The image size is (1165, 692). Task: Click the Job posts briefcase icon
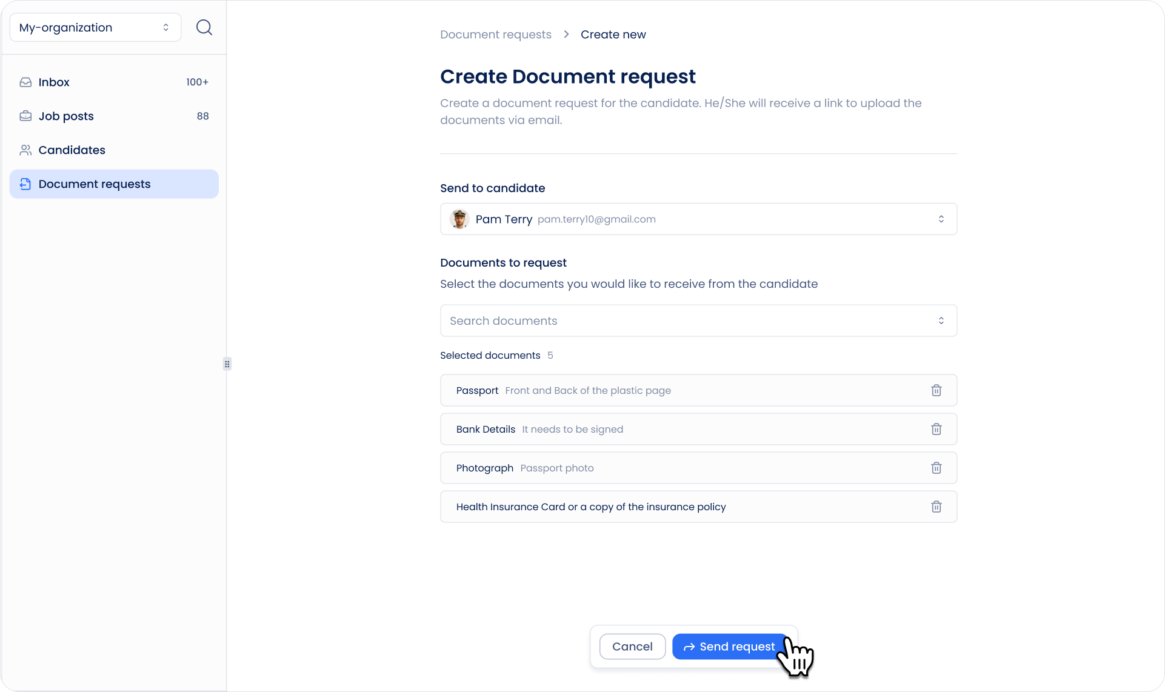[x=25, y=116]
